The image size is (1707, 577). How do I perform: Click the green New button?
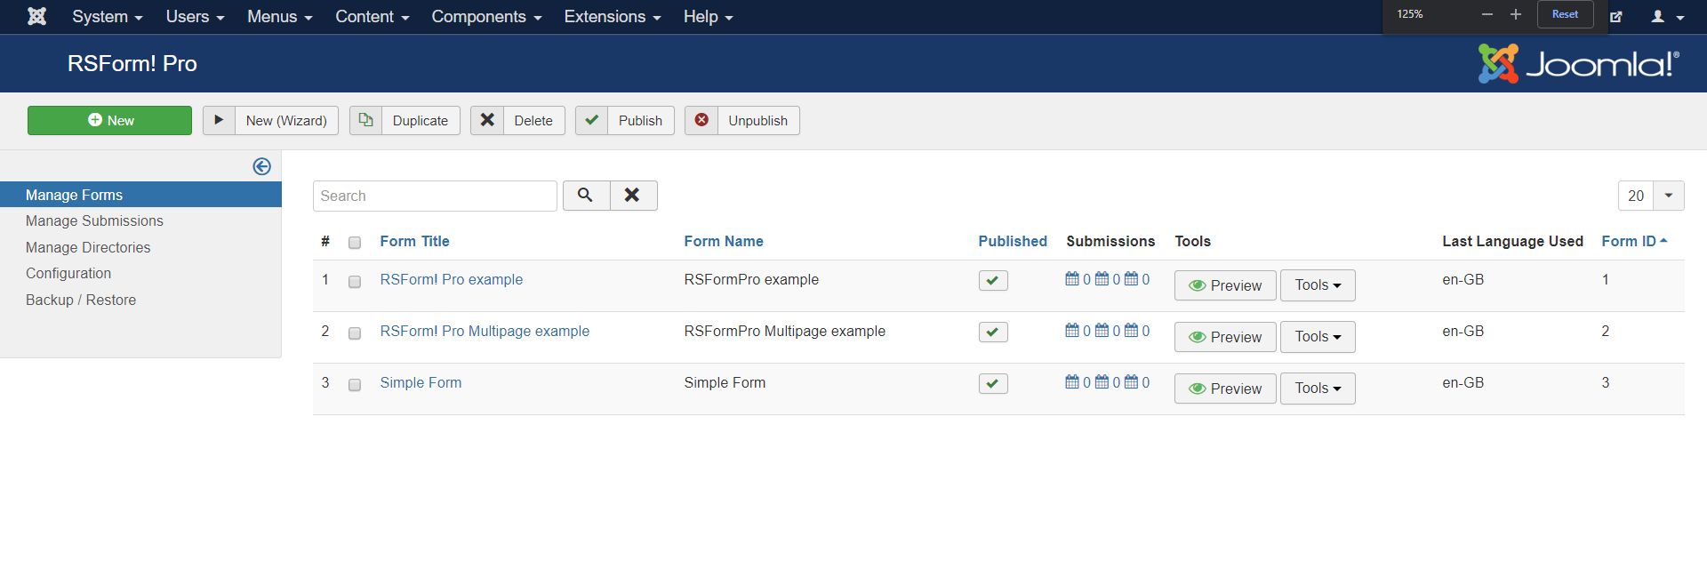point(109,121)
